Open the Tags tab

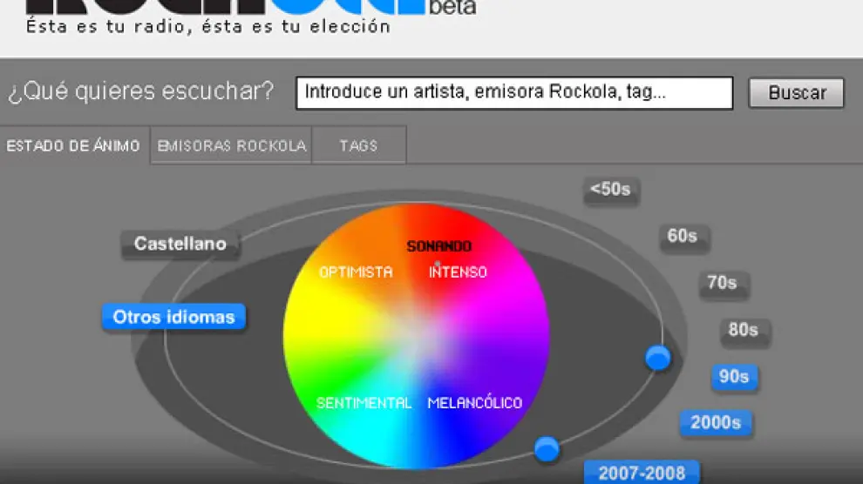[358, 146]
